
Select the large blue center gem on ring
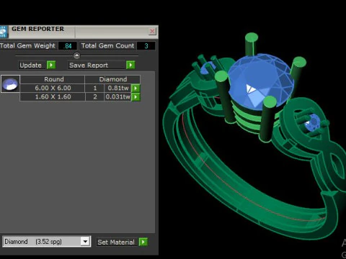(260, 81)
